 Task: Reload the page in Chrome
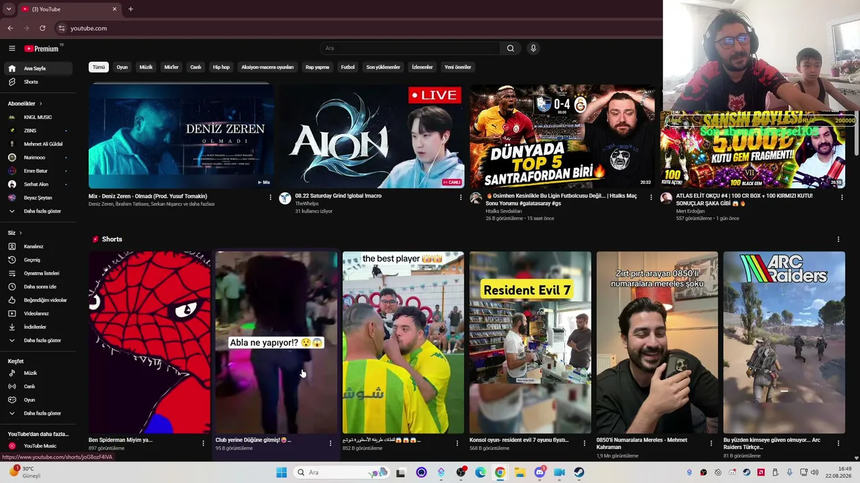coord(42,28)
